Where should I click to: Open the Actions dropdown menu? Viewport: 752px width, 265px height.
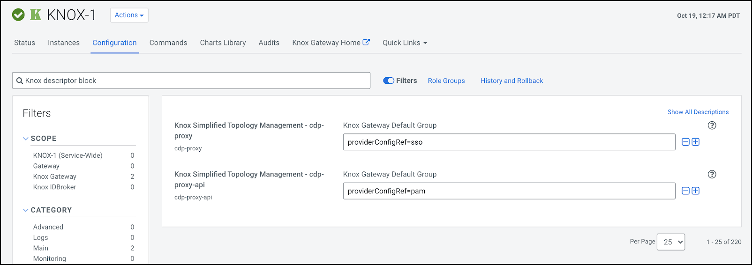click(129, 15)
